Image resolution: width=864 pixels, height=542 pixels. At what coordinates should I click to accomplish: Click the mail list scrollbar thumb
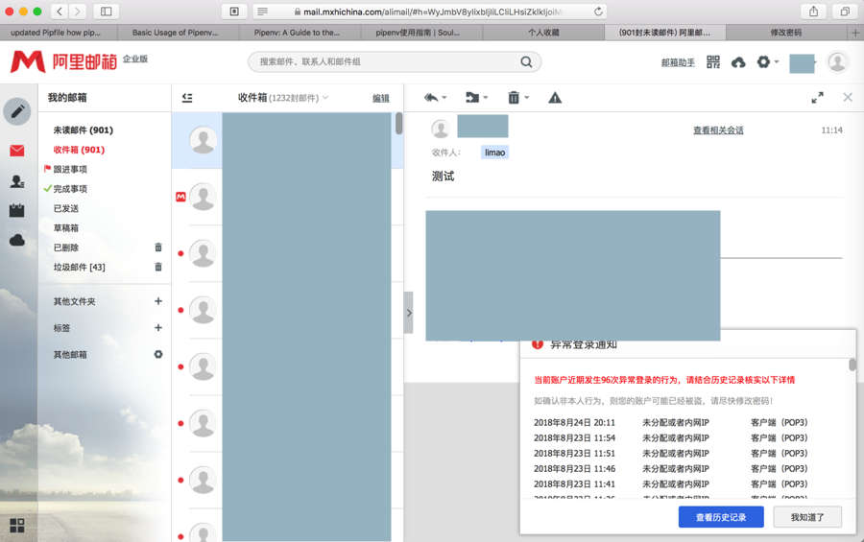[398, 124]
